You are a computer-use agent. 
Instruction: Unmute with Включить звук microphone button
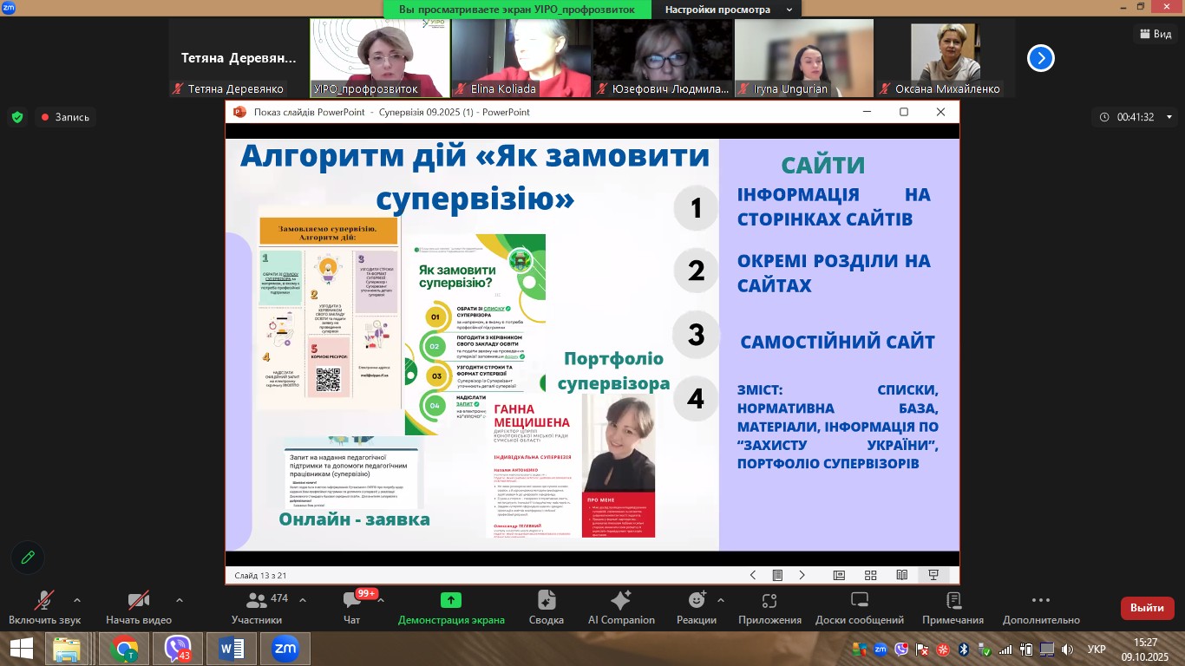click(44, 607)
